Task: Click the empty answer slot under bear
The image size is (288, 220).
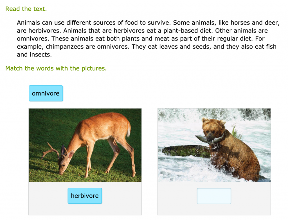Action: (214, 196)
